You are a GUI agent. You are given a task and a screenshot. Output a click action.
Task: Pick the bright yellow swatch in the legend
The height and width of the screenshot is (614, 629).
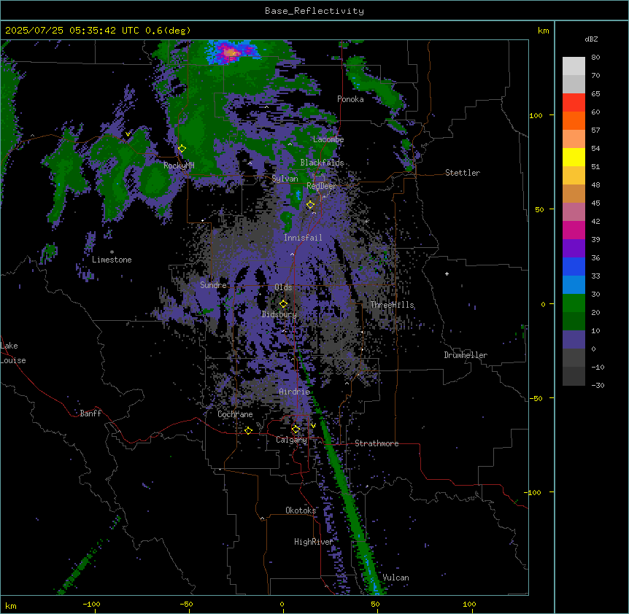574,157
